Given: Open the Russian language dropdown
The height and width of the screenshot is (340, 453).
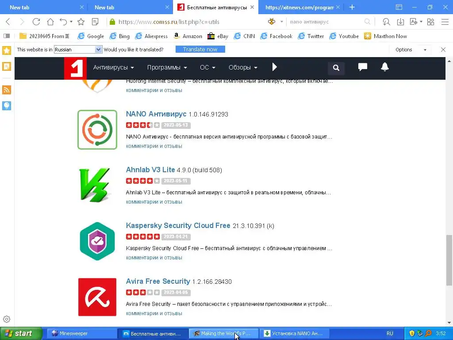Looking at the screenshot, I should point(78,50).
